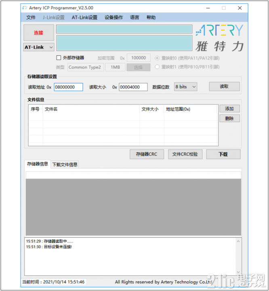
Task: Click the red 连接 connect button
Action: [39, 33]
